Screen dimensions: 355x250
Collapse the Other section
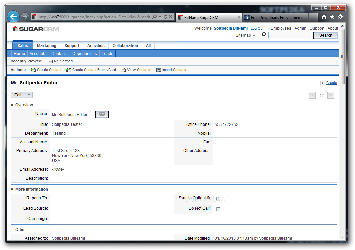coord(12,230)
